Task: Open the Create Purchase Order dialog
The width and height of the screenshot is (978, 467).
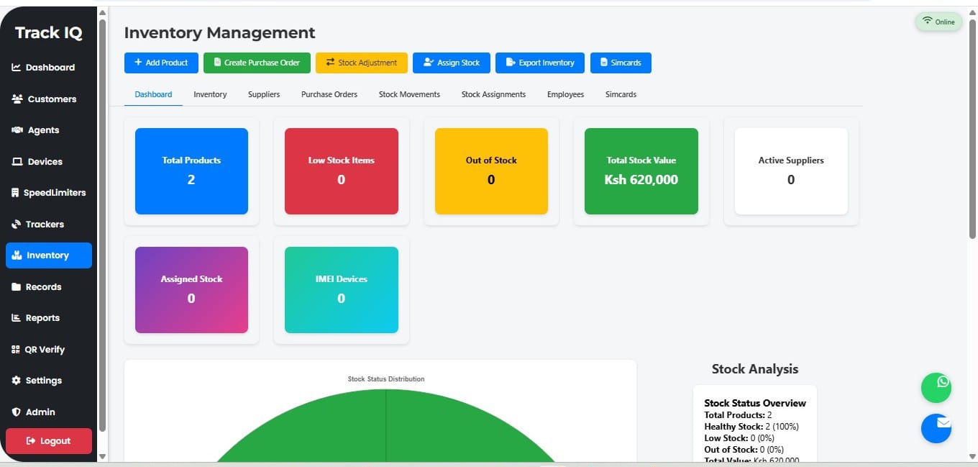Action: tap(257, 63)
